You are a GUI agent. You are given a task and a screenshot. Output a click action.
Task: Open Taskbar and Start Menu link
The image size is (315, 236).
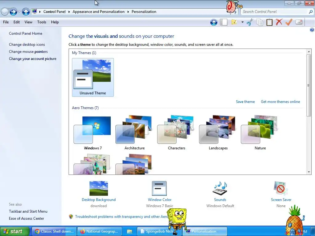click(28, 211)
